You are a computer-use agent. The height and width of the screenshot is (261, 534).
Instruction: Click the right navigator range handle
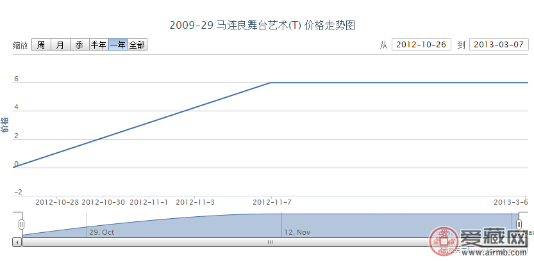coord(519,225)
